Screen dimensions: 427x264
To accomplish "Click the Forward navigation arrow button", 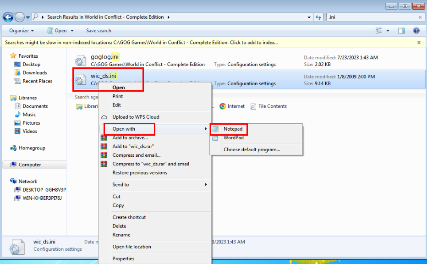I will pos(20,17).
